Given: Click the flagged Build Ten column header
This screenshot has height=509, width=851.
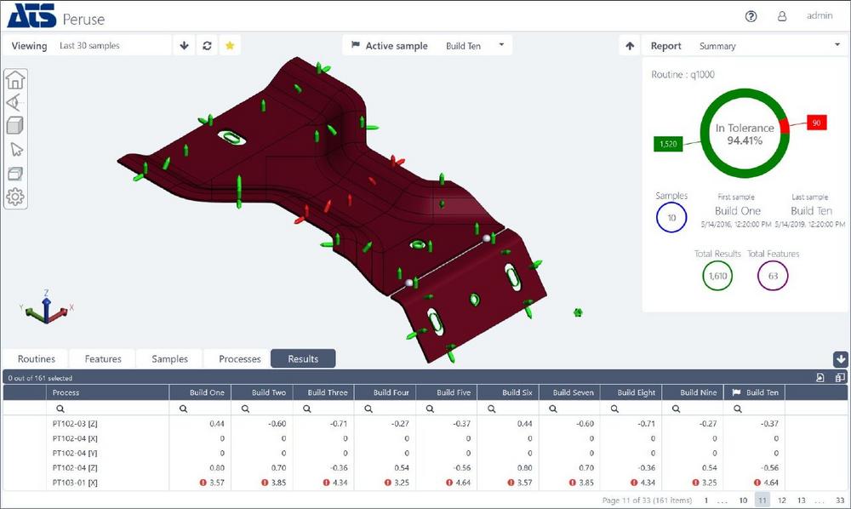Looking at the screenshot, I should click(x=754, y=392).
